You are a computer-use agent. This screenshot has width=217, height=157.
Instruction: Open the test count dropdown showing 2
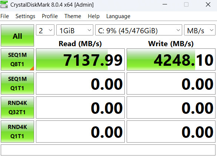tap(45, 30)
